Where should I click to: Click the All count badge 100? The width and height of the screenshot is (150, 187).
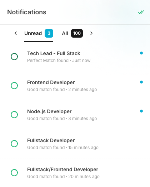coord(77,33)
